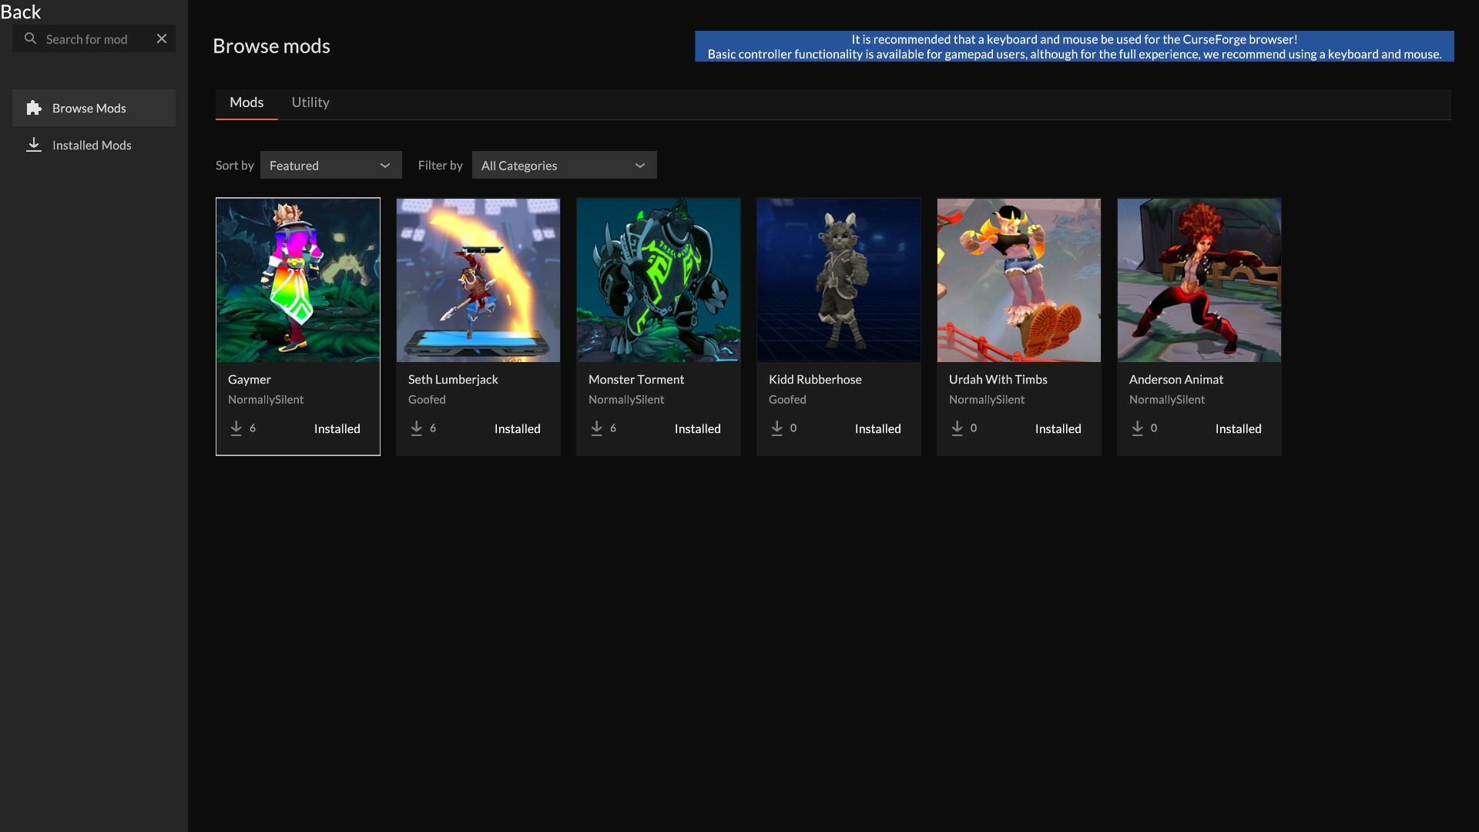Viewport: 1479px width, 832px height.
Task: Click Installed button on Kidd Rubberhose
Action: 878,429
